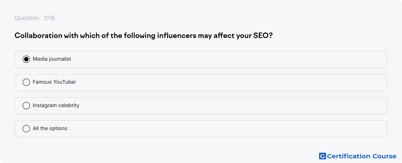The width and height of the screenshot is (402, 163).
Task: Click the Question 7/16 progress counter
Action: (35, 18)
